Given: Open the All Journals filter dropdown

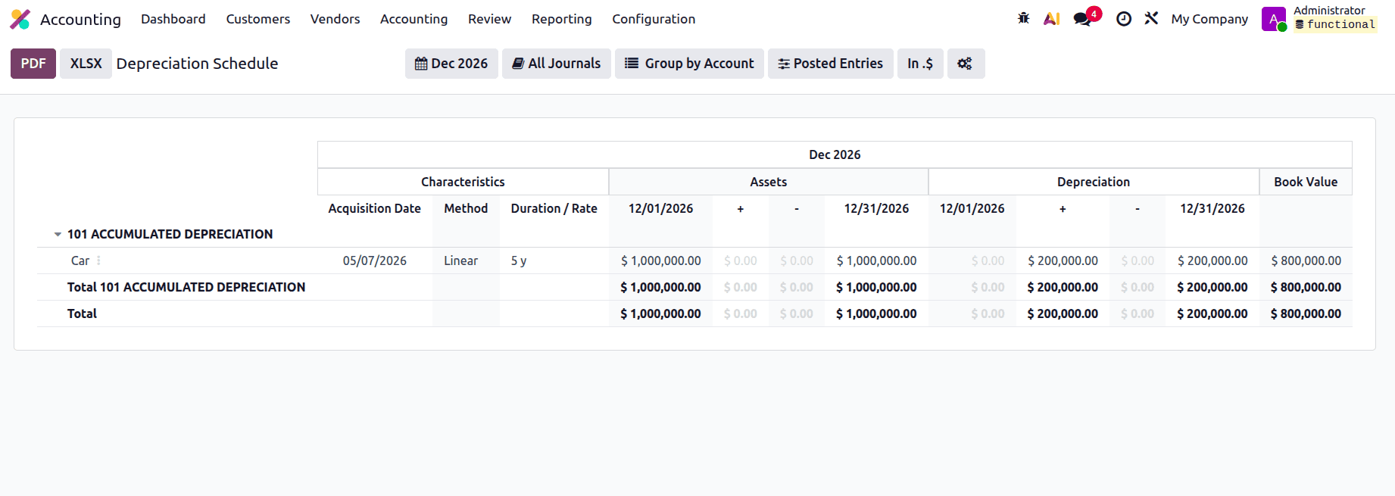Looking at the screenshot, I should coord(557,64).
